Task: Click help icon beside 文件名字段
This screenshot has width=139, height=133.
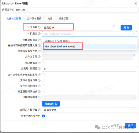Action: [x=39, y=57]
